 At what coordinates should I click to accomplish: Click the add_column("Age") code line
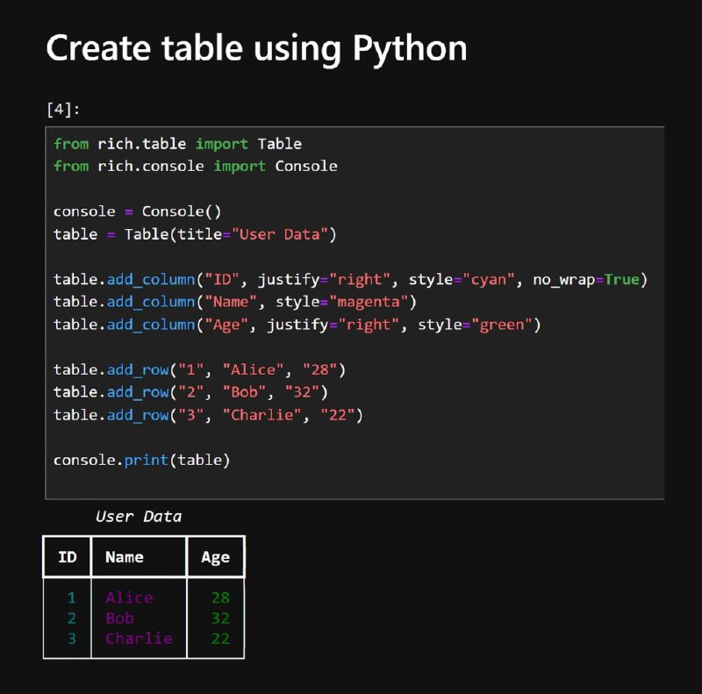(x=297, y=325)
